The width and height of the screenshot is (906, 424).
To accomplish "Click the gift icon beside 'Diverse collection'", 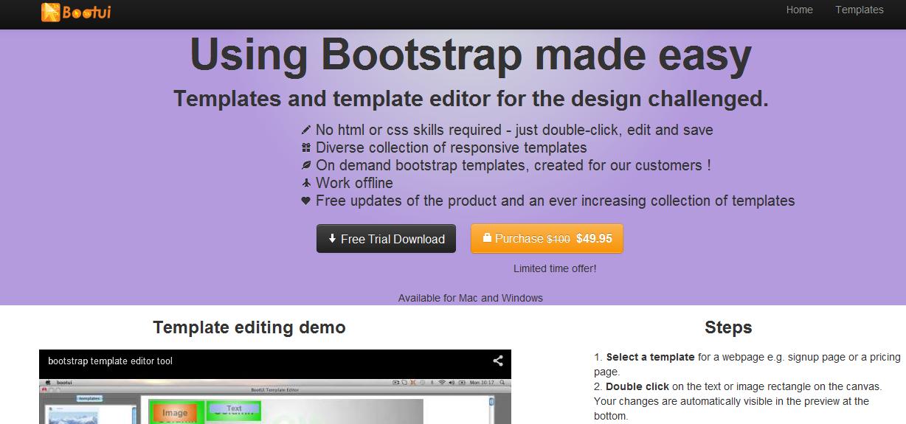I will (x=306, y=147).
